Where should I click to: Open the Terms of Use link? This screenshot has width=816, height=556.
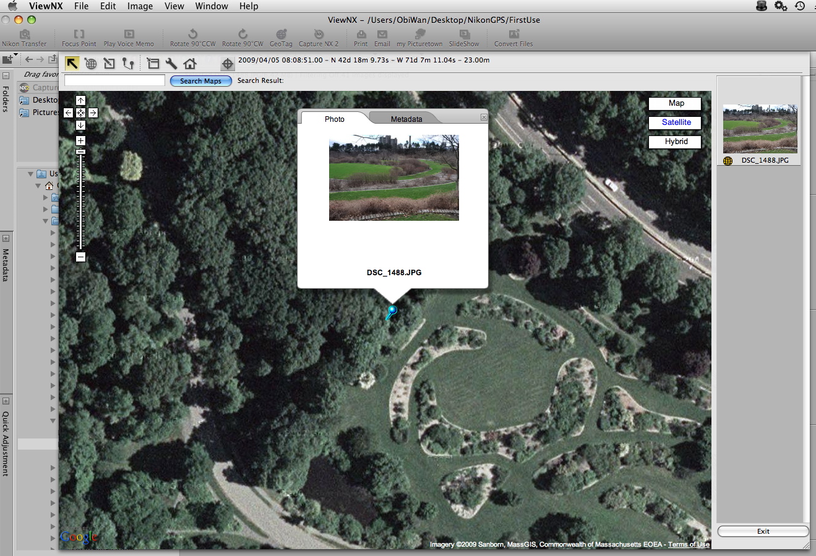689,545
